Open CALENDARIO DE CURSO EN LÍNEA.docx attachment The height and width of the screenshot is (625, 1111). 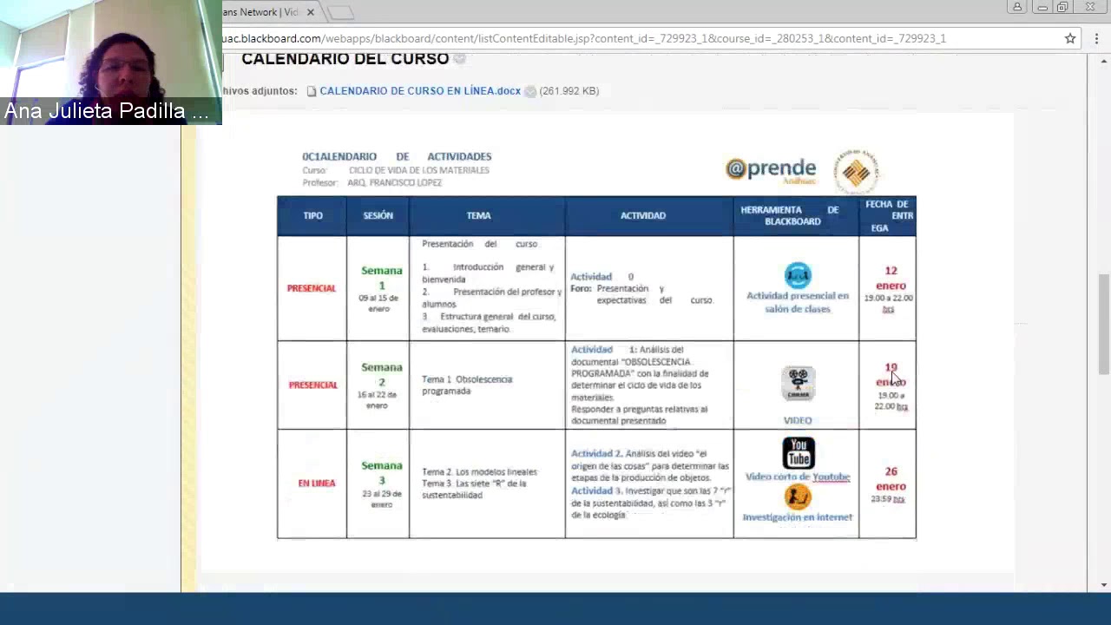[x=420, y=90]
